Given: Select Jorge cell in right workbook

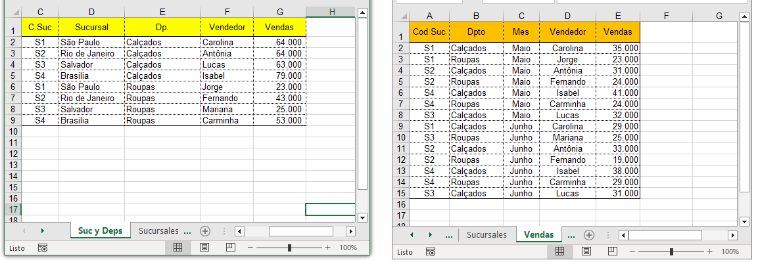Looking at the screenshot, I should [x=567, y=59].
